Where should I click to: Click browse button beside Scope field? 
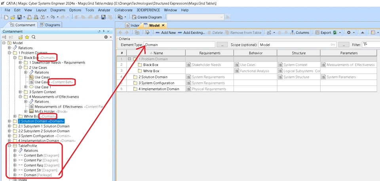(x=344, y=45)
